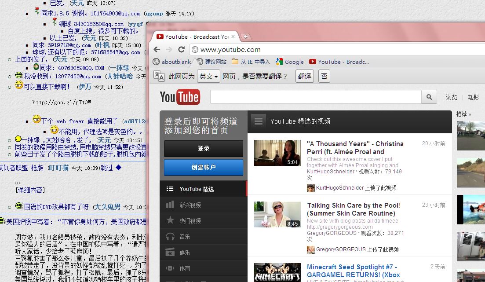Close the YouTube browser tab

point(233,37)
